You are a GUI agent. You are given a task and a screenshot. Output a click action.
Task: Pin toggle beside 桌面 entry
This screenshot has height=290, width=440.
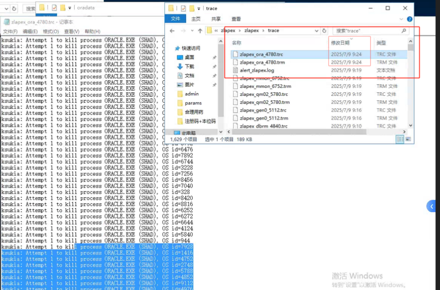[x=214, y=57]
